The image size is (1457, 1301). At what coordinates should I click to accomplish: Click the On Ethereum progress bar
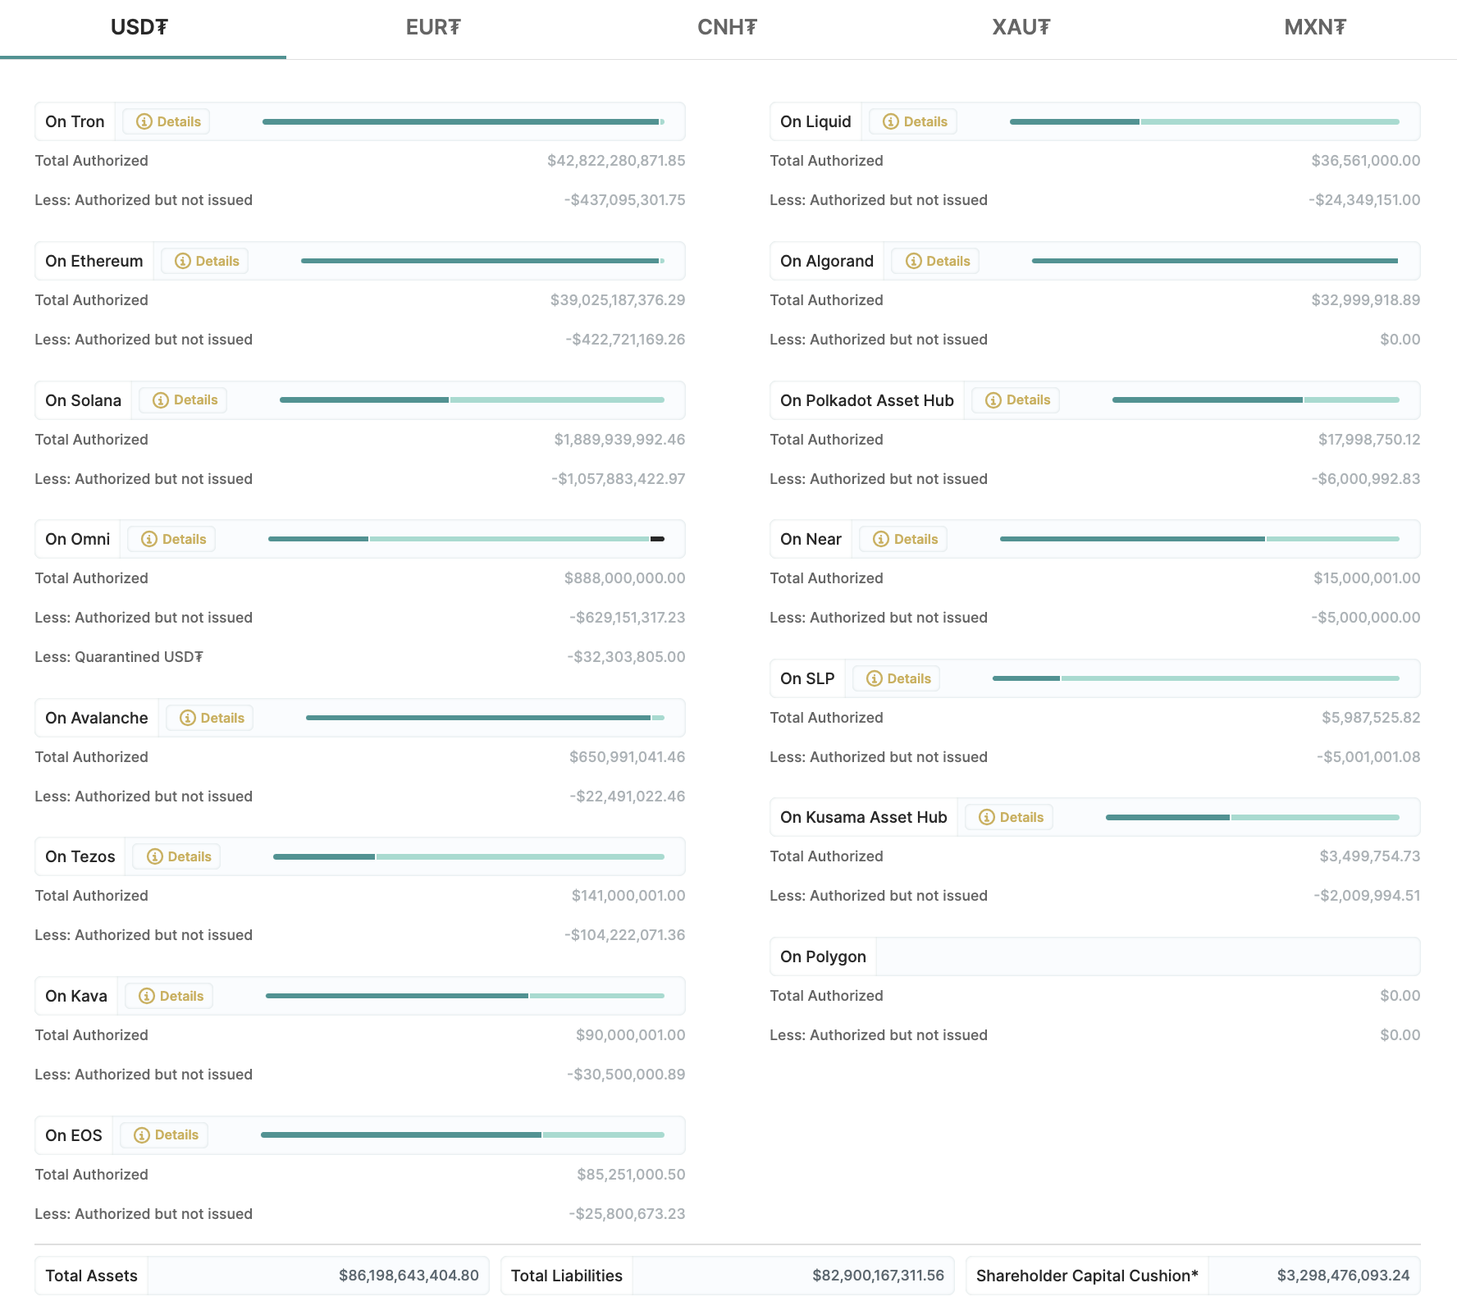482,261
